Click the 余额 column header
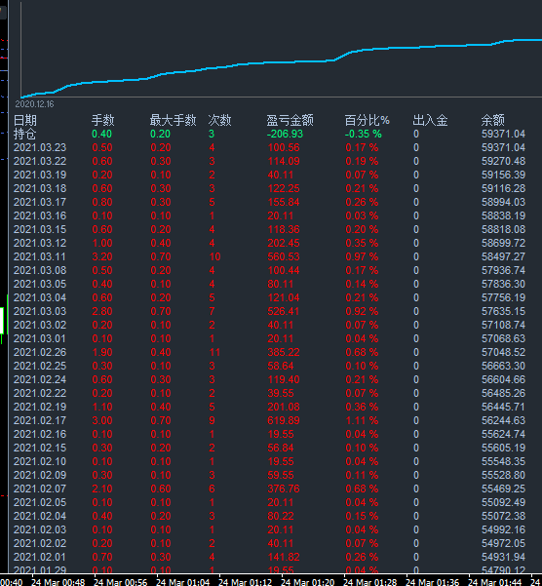This screenshot has height=586, width=542. tap(492, 120)
